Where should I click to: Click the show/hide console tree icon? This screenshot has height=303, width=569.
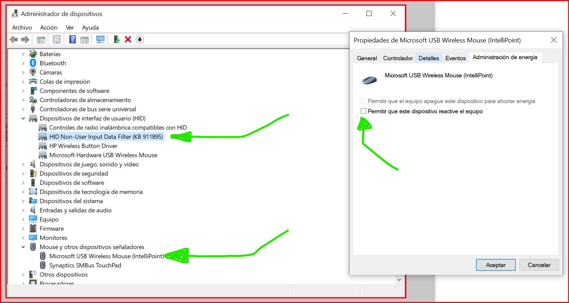[x=41, y=40]
